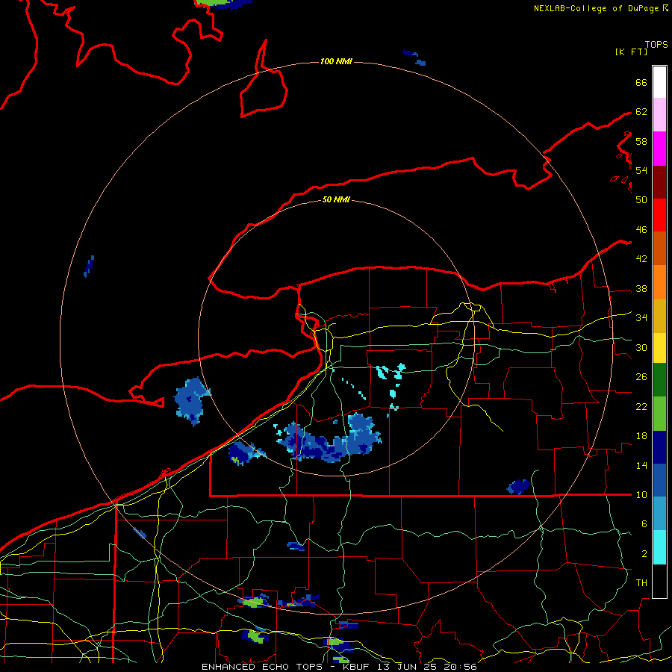This screenshot has height=672, width=672.
Task: Click the yellow swatch between 30 and 34
Action: coord(659,348)
